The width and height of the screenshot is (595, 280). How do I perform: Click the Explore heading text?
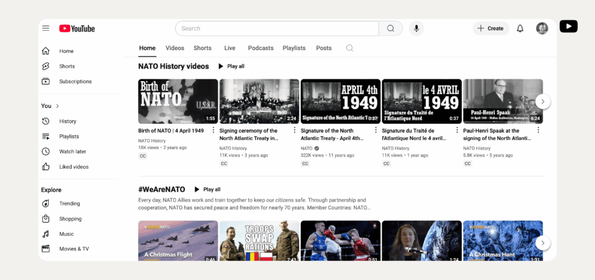[x=51, y=190]
